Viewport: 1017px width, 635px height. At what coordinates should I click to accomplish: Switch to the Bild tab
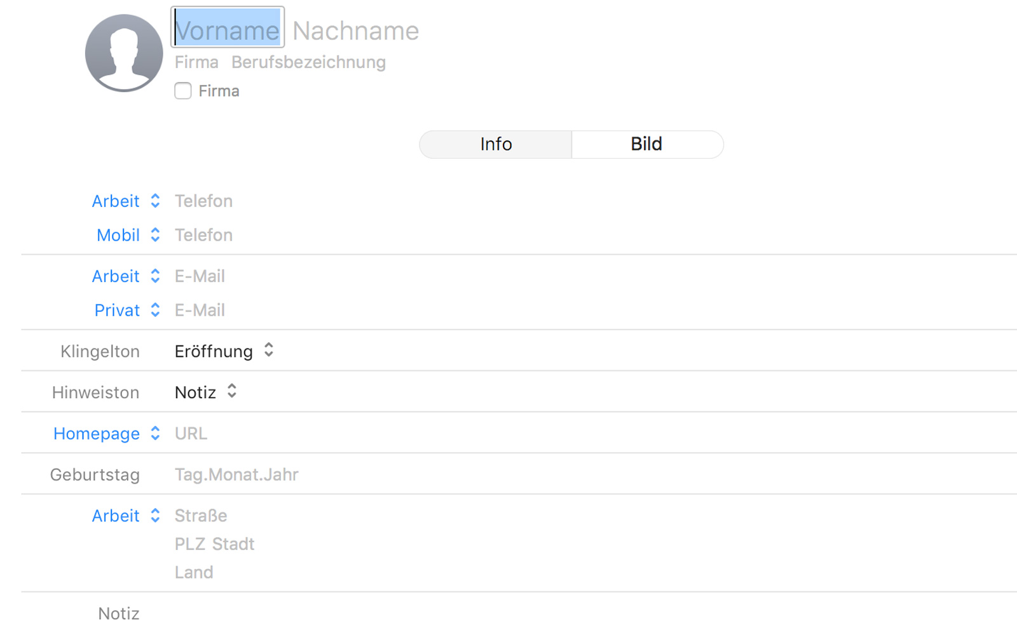(647, 144)
